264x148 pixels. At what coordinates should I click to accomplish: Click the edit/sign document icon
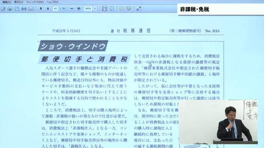click(x=3, y=9)
